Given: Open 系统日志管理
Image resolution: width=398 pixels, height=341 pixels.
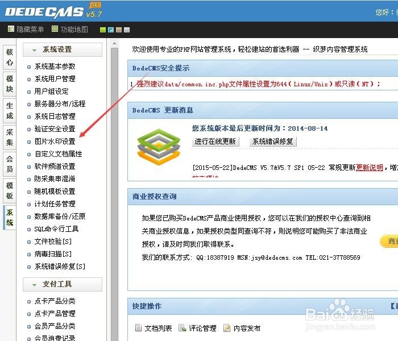Looking at the screenshot, I should 55,117.
